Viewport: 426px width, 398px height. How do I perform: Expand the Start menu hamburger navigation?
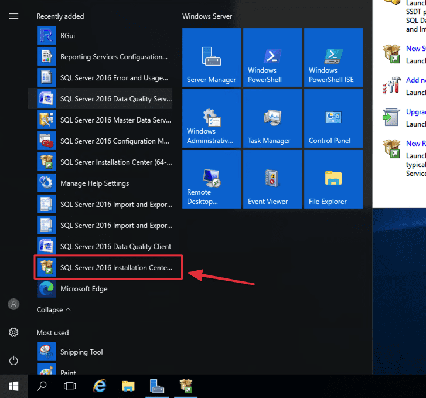[13, 16]
